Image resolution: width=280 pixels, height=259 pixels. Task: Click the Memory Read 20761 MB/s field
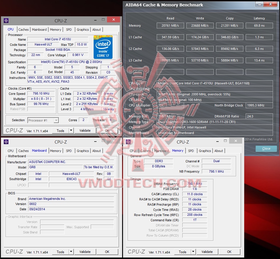point(170,26)
